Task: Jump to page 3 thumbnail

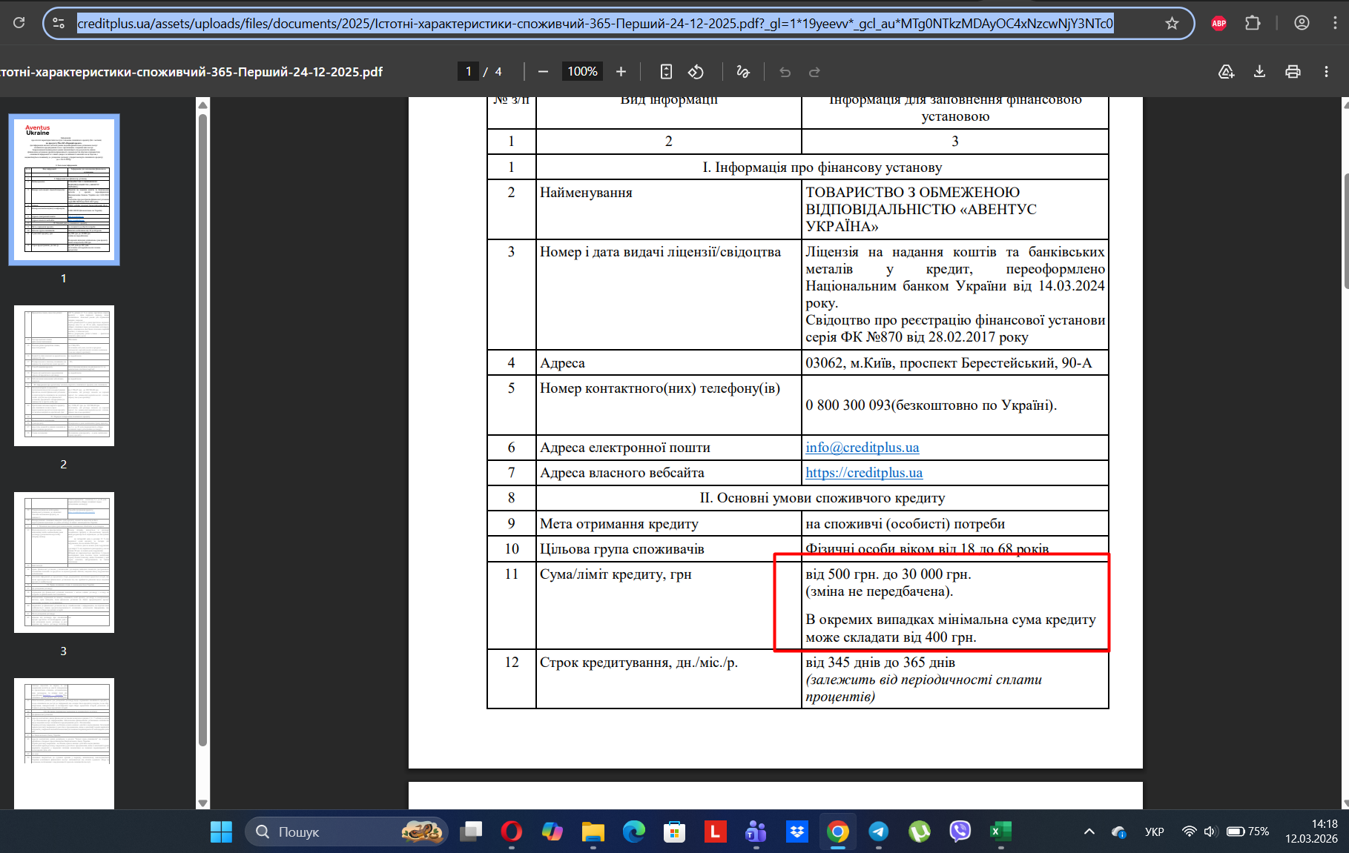Action: pyautogui.click(x=64, y=562)
